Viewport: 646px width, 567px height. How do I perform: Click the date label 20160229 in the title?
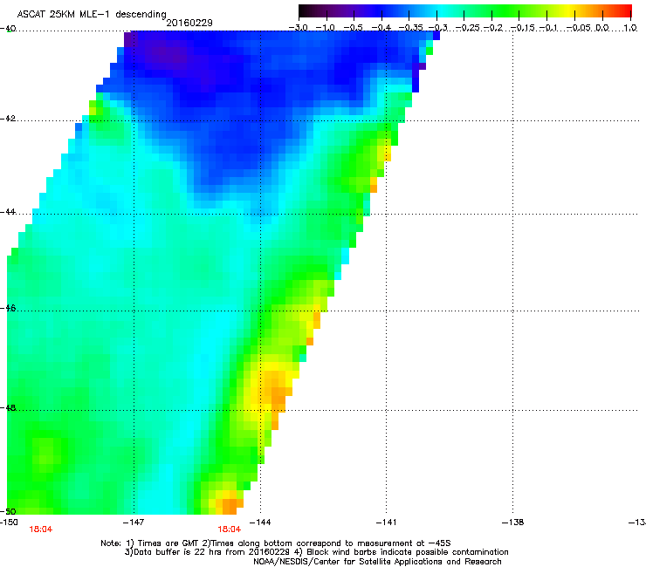tap(189, 23)
